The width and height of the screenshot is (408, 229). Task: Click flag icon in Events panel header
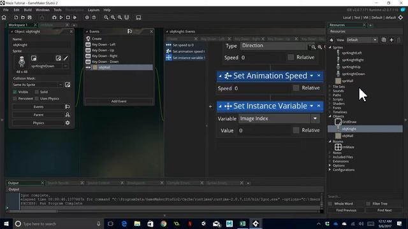click(129, 31)
